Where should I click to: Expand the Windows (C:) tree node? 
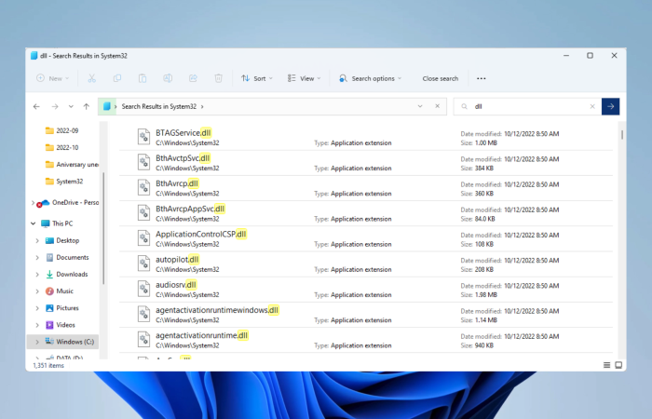37,342
